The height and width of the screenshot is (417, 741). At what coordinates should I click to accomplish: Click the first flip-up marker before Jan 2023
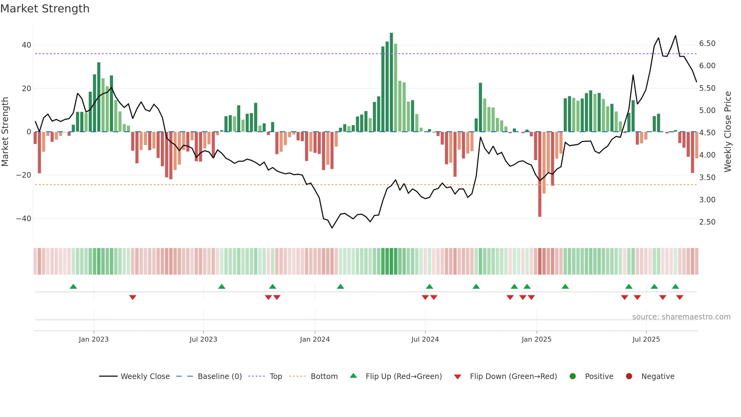click(x=73, y=286)
